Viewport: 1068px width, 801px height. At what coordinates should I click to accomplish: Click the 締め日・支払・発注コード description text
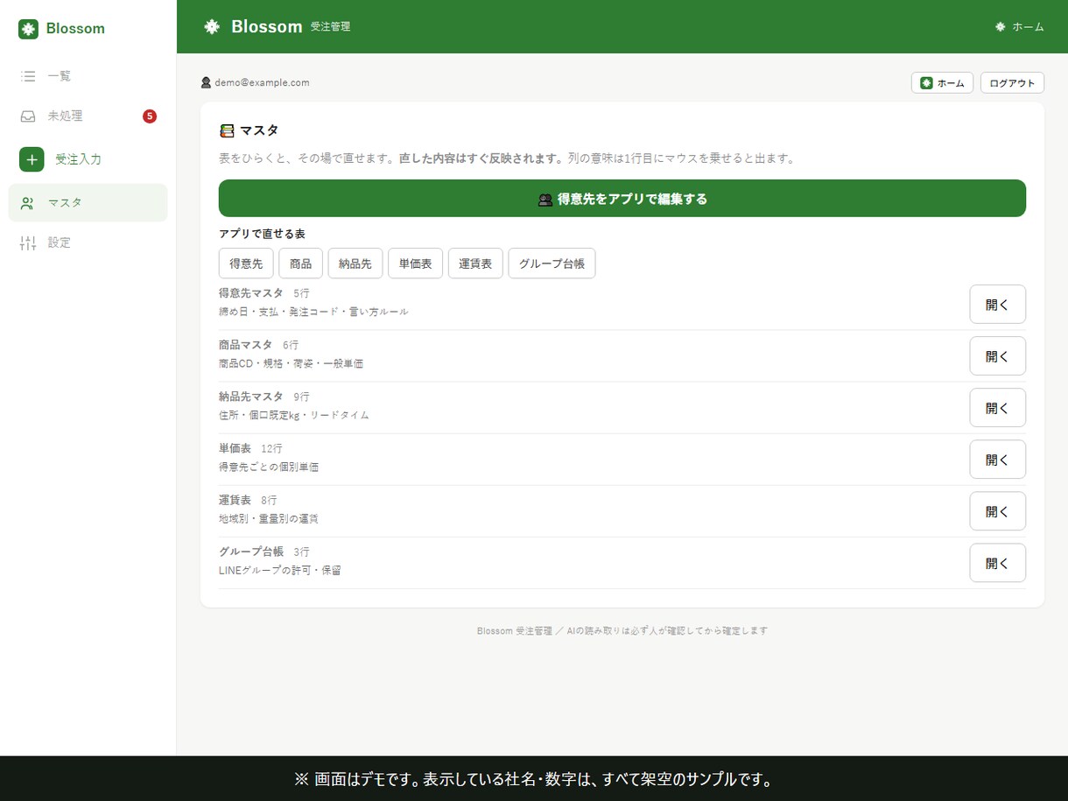[x=313, y=312]
